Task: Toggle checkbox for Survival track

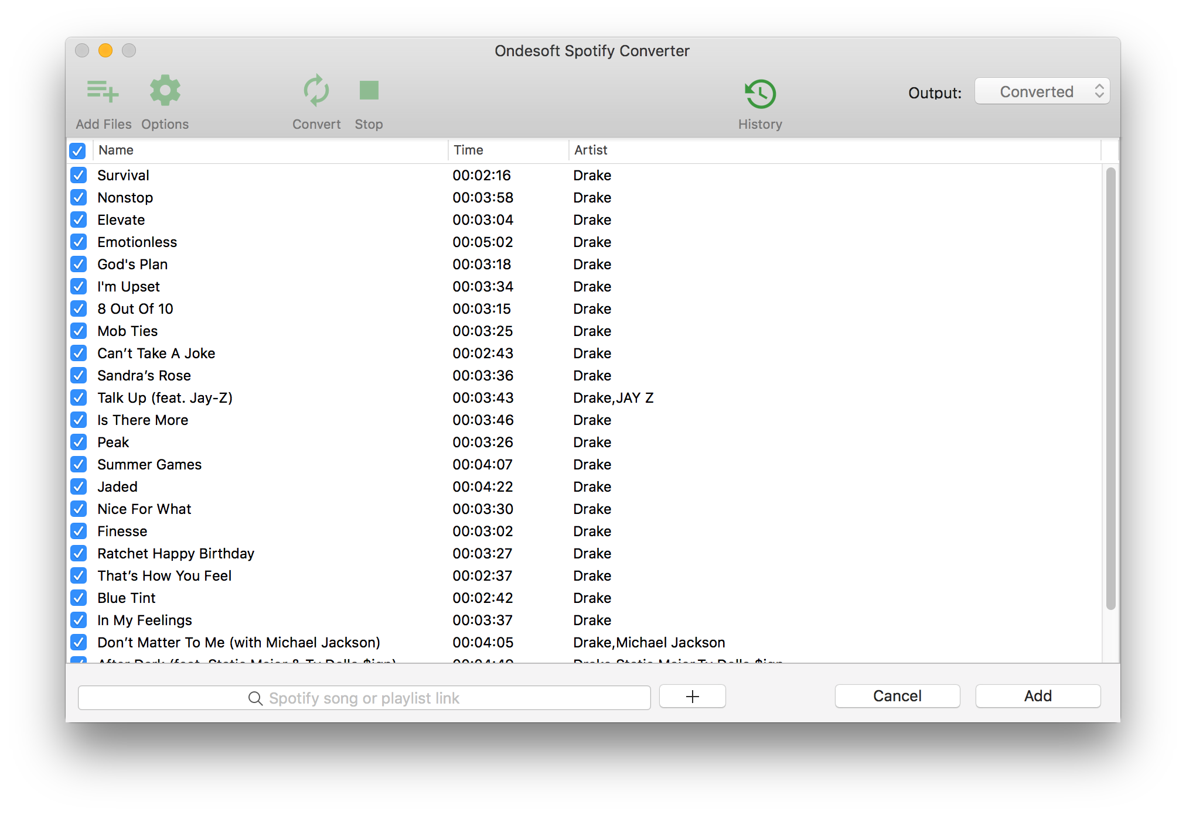Action: point(80,174)
